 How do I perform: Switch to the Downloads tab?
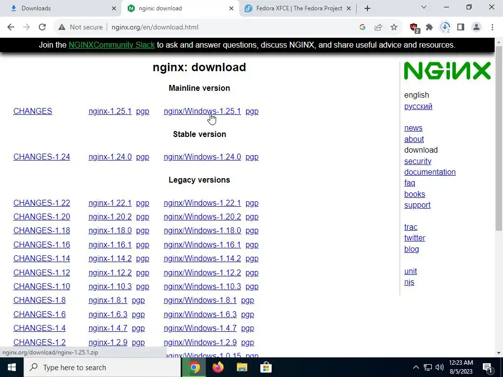click(61, 8)
